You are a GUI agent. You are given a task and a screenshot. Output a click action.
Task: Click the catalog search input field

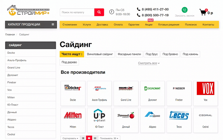pos(77,12)
